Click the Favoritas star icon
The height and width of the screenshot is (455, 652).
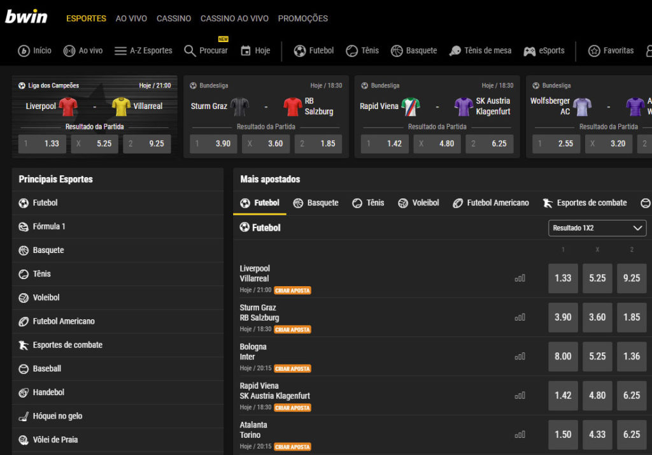[594, 51]
